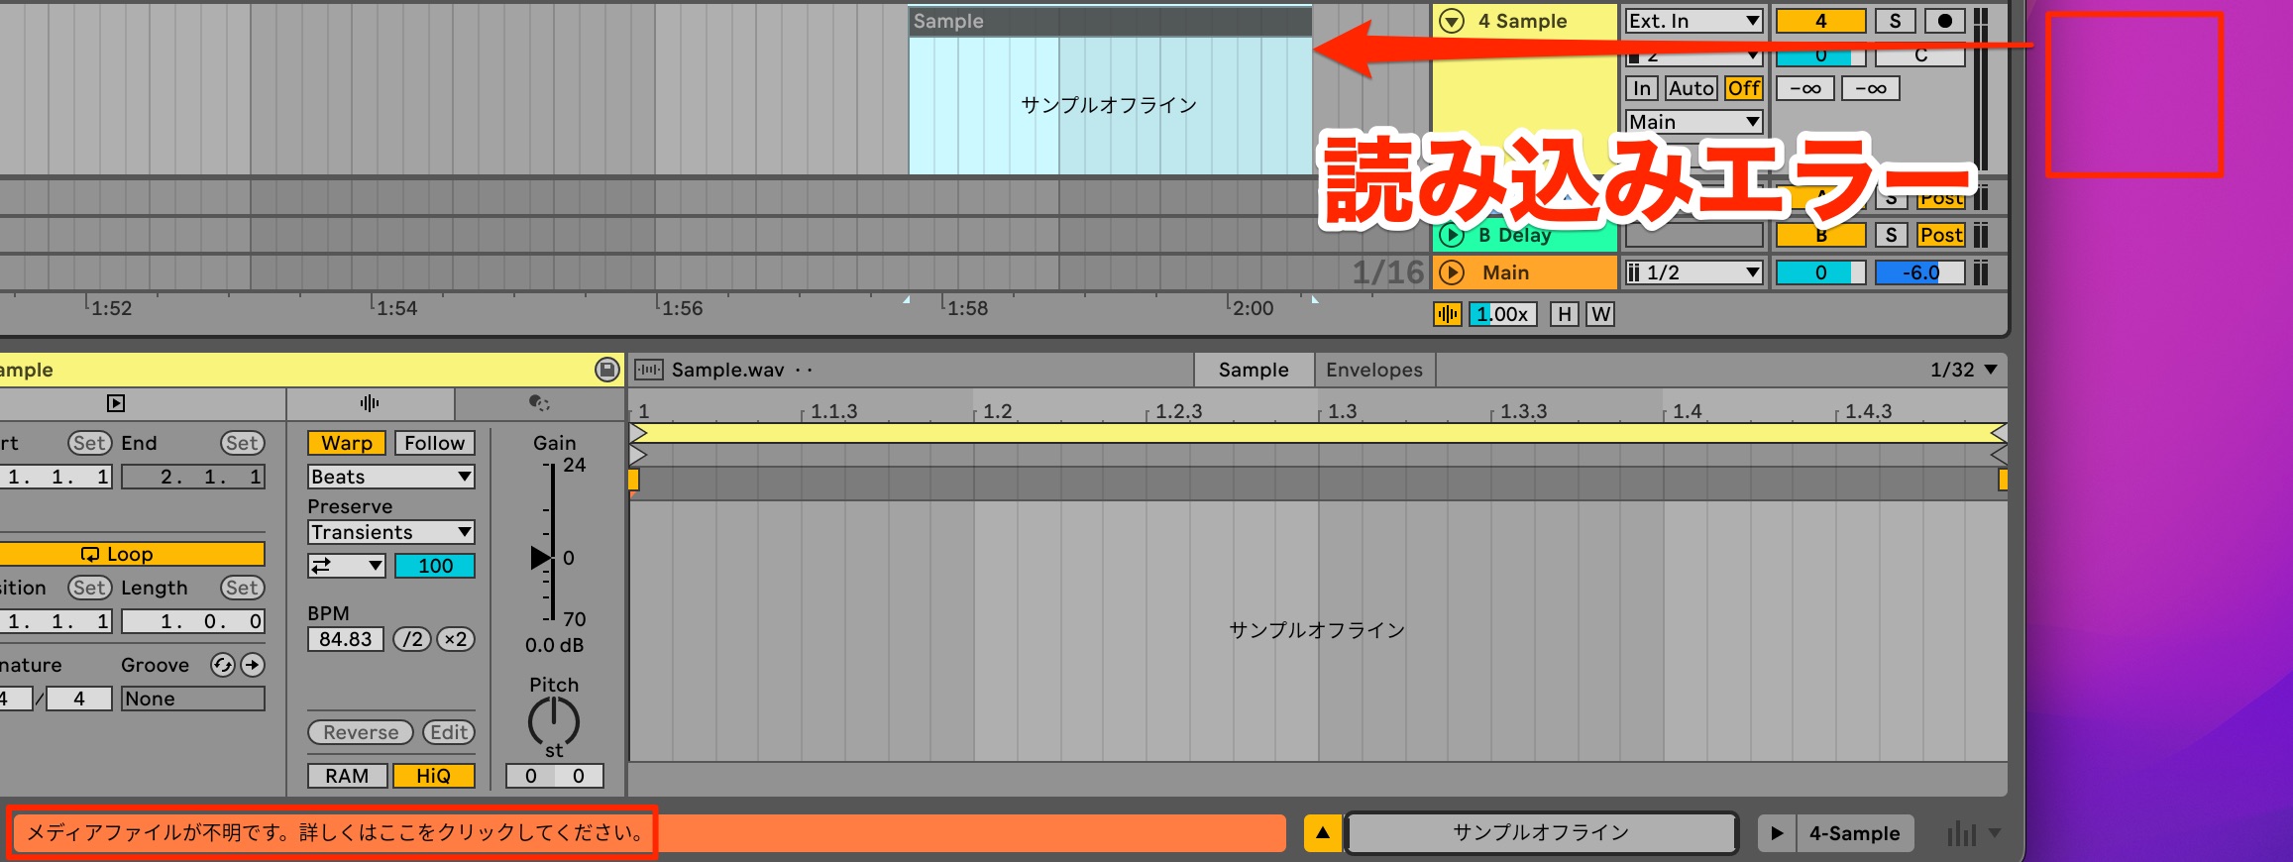Click the Main track -6.0 volume field
Screen dimensions: 2293x862
(1919, 272)
